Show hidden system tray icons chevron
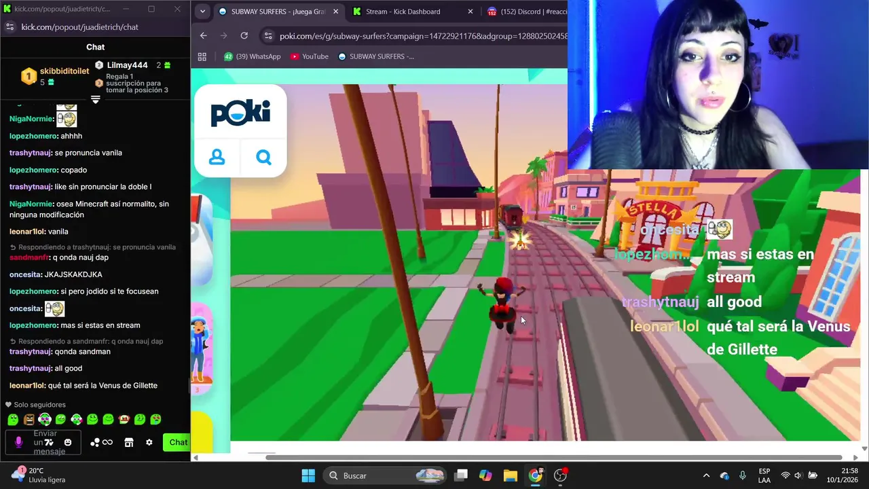The width and height of the screenshot is (869, 489). pyautogui.click(x=706, y=475)
